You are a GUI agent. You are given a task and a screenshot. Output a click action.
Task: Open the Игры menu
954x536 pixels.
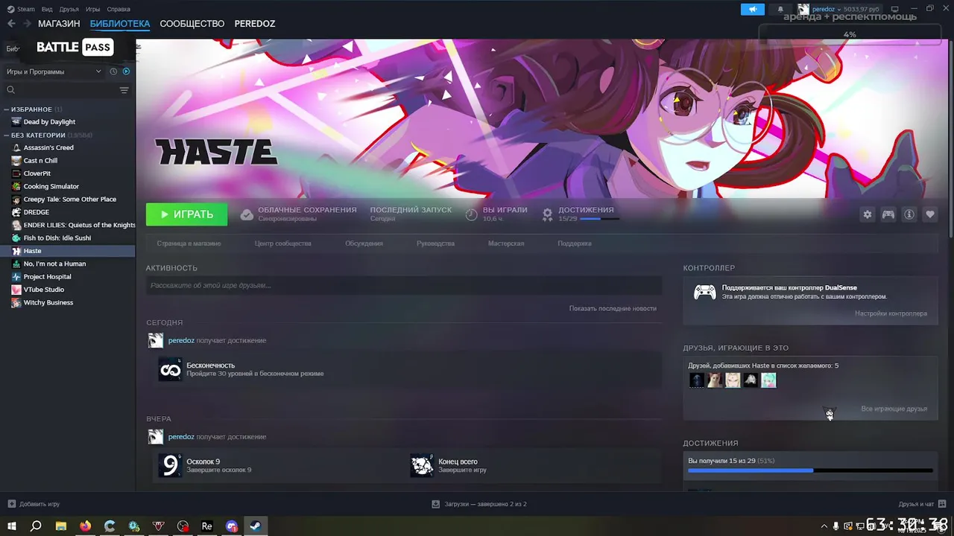(x=93, y=9)
